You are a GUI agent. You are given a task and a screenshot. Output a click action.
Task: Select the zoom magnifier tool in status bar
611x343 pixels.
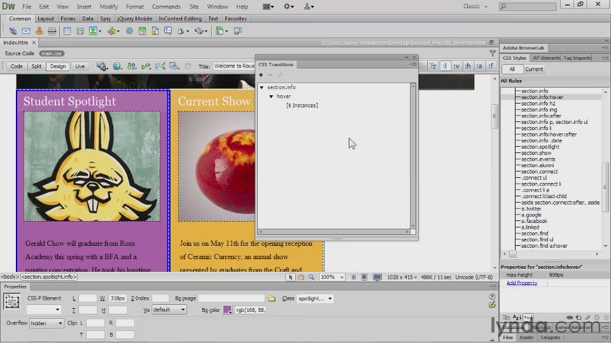[x=311, y=277]
